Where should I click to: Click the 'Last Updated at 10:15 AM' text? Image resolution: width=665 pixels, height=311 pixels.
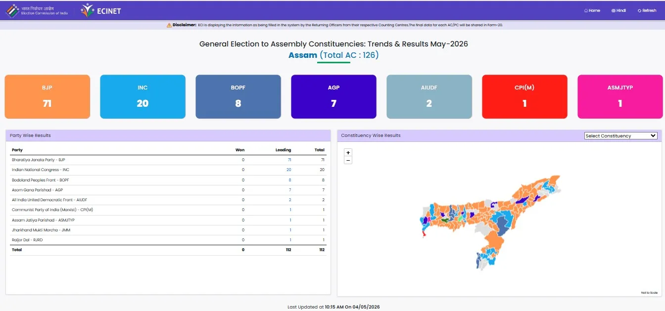(x=333, y=307)
